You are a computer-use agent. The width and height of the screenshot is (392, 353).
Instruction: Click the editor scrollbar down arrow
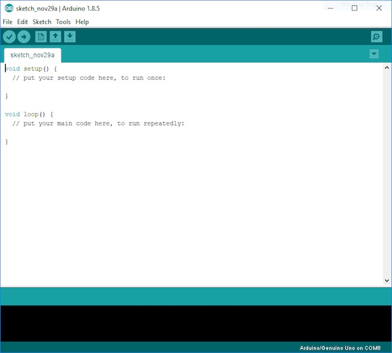pyautogui.click(x=387, y=282)
